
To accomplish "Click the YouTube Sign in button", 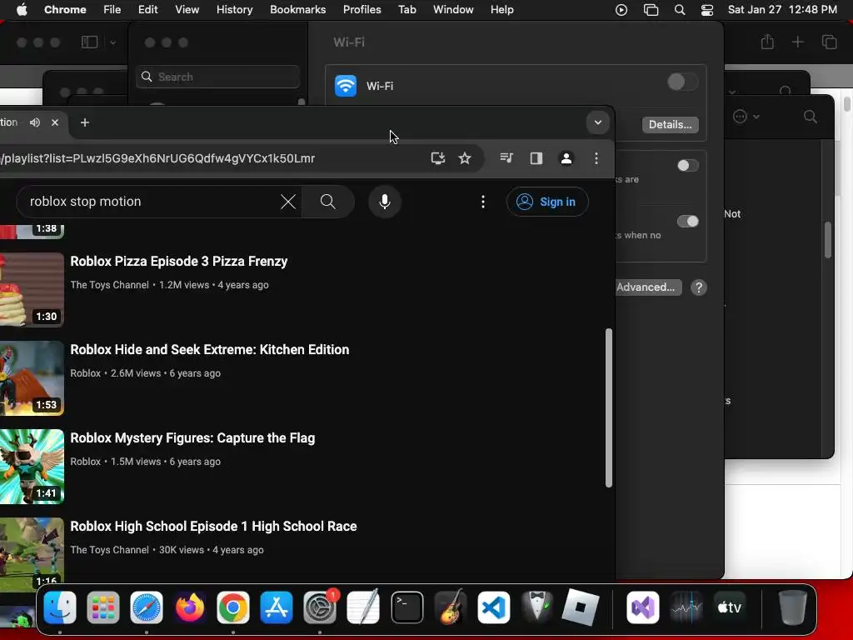I will [x=547, y=202].
